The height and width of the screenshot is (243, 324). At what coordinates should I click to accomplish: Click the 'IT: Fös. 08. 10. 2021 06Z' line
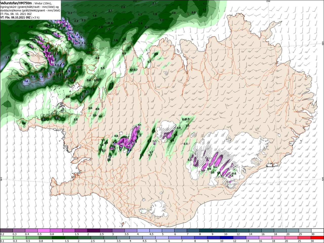[16, 14]
